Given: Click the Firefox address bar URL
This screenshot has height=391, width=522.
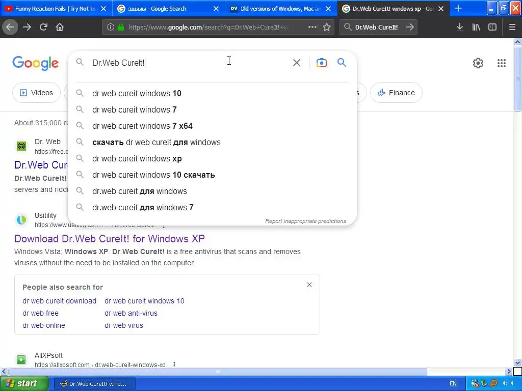Looking at the screenshot, I should point(208,27).
